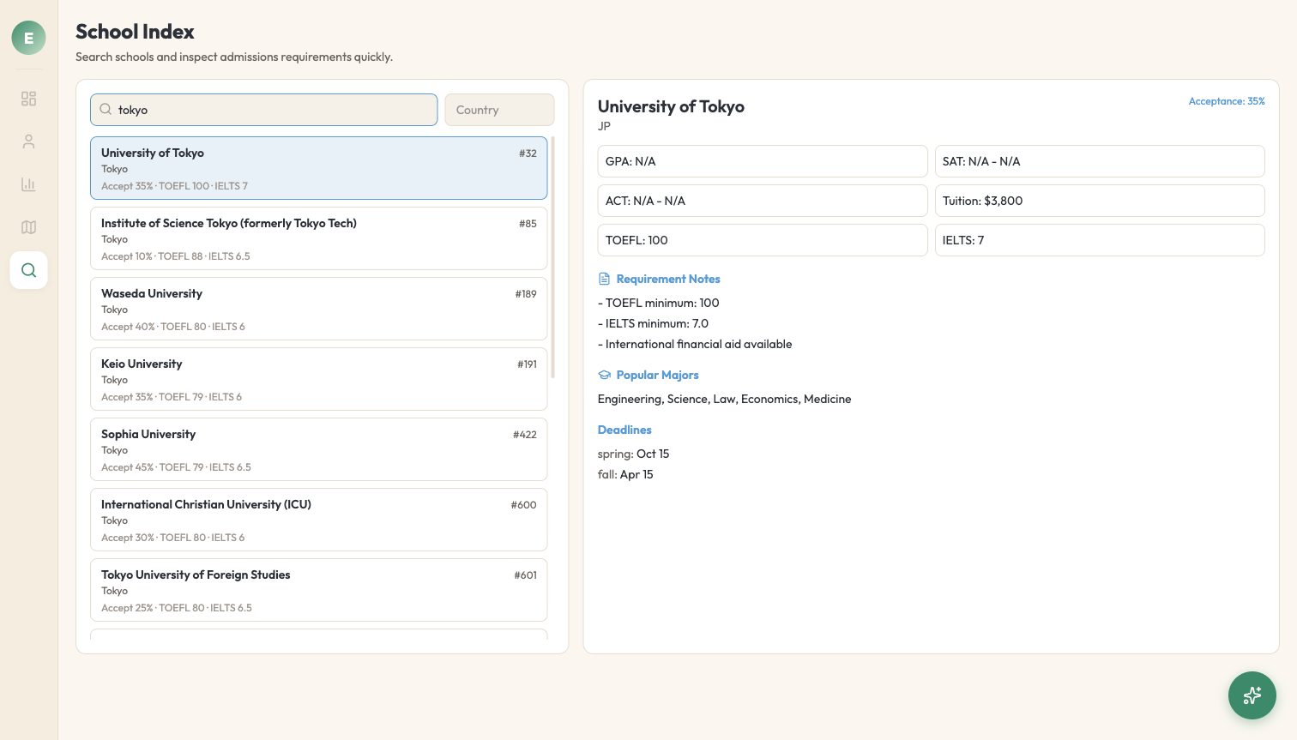Click the 'IELTS: 7' box
The image size is (1297, 740).
click(x=1100, y=240)
